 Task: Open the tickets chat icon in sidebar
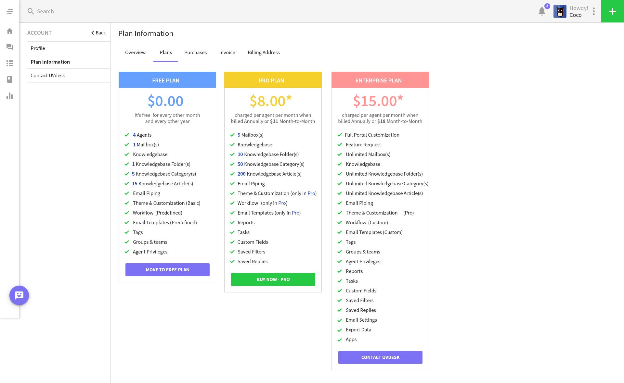(10, 47)
